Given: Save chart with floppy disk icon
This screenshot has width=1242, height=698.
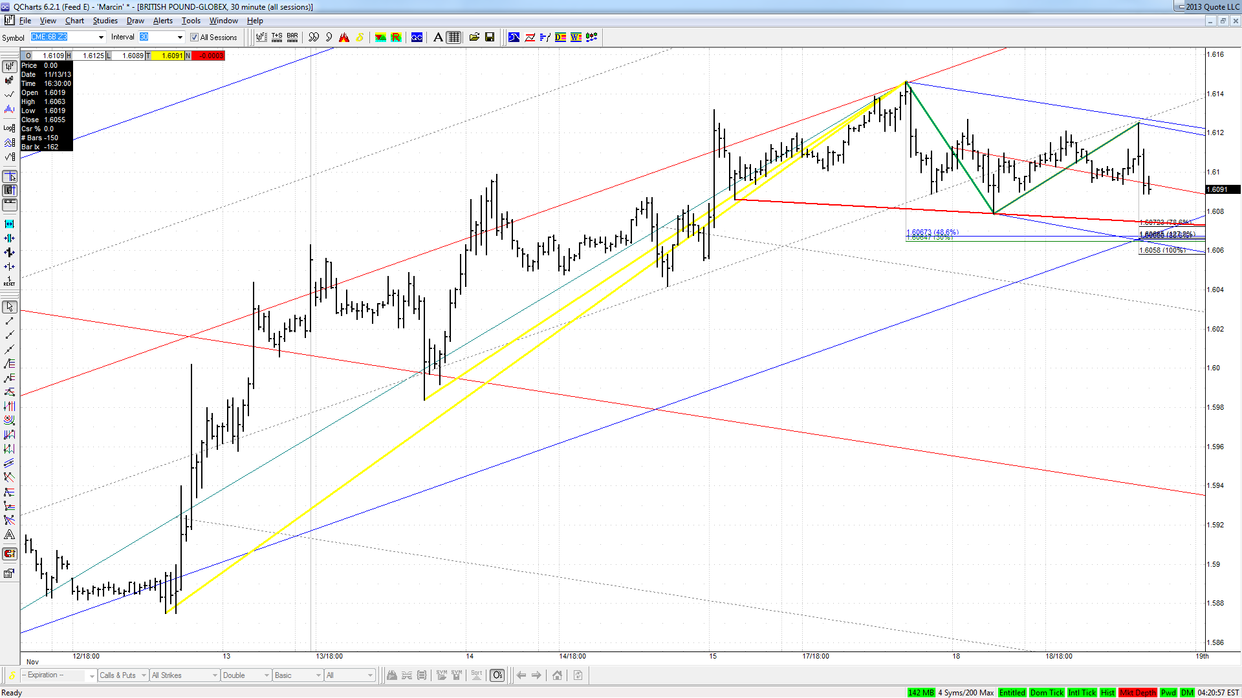Looking at the screenshot, I should coord(490,37).
